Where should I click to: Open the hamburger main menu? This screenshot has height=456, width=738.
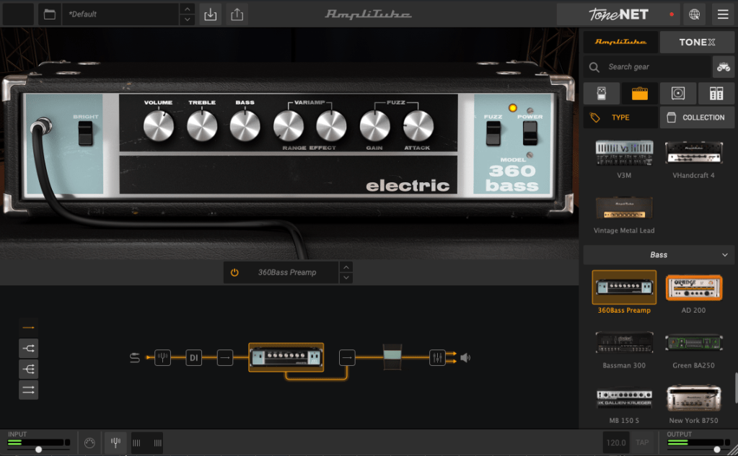722,14
